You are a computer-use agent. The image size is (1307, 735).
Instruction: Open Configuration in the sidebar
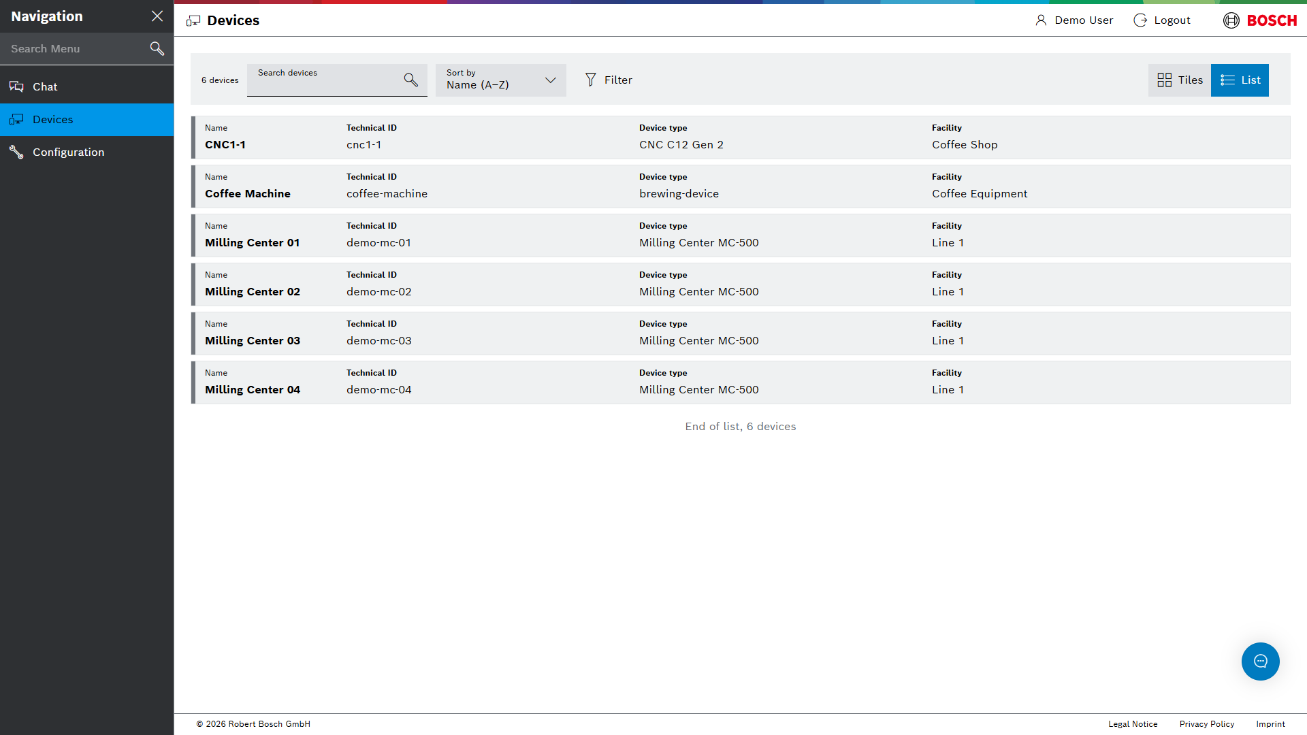click(87, 152)
